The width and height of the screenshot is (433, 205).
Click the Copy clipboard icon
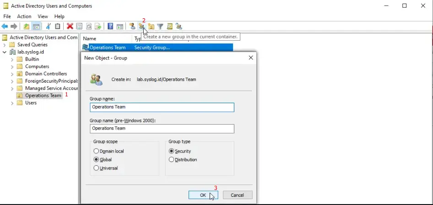pos(57,26)
